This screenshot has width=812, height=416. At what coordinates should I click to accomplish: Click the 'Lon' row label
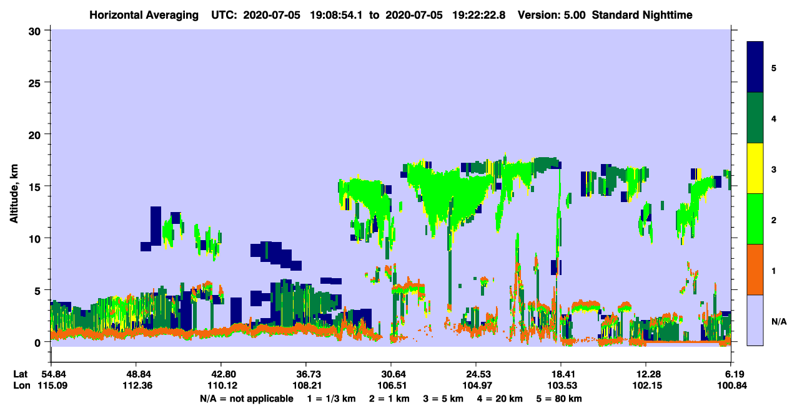[x=21, y=385]
